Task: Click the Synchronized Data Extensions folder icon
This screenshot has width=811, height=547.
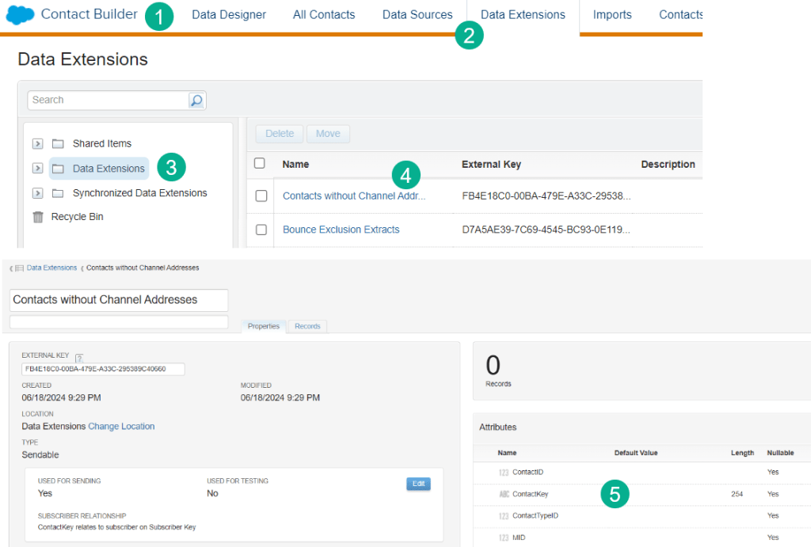Action: (58, 193)
